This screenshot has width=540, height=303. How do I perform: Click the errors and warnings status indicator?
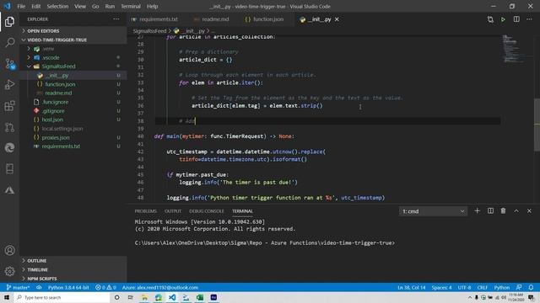[105, 288]
